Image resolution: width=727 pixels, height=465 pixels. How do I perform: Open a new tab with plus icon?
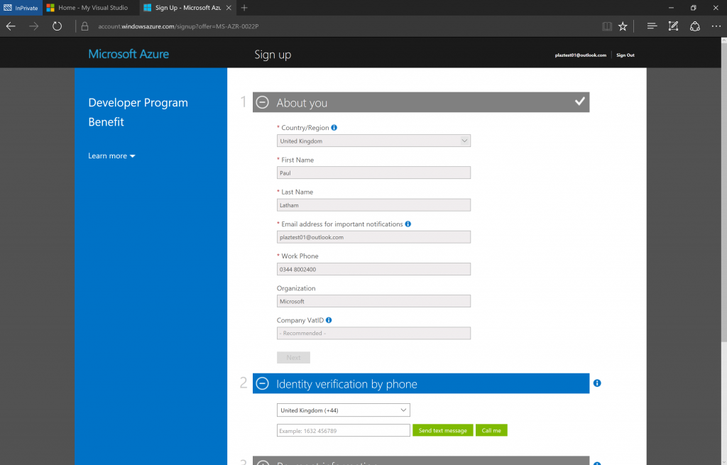coord(244,7)
